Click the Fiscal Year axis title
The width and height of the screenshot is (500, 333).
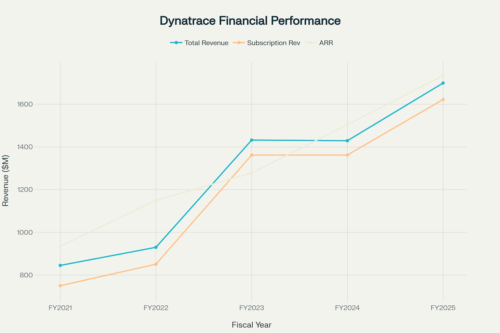pyautogui.click(x=252, y=325)
